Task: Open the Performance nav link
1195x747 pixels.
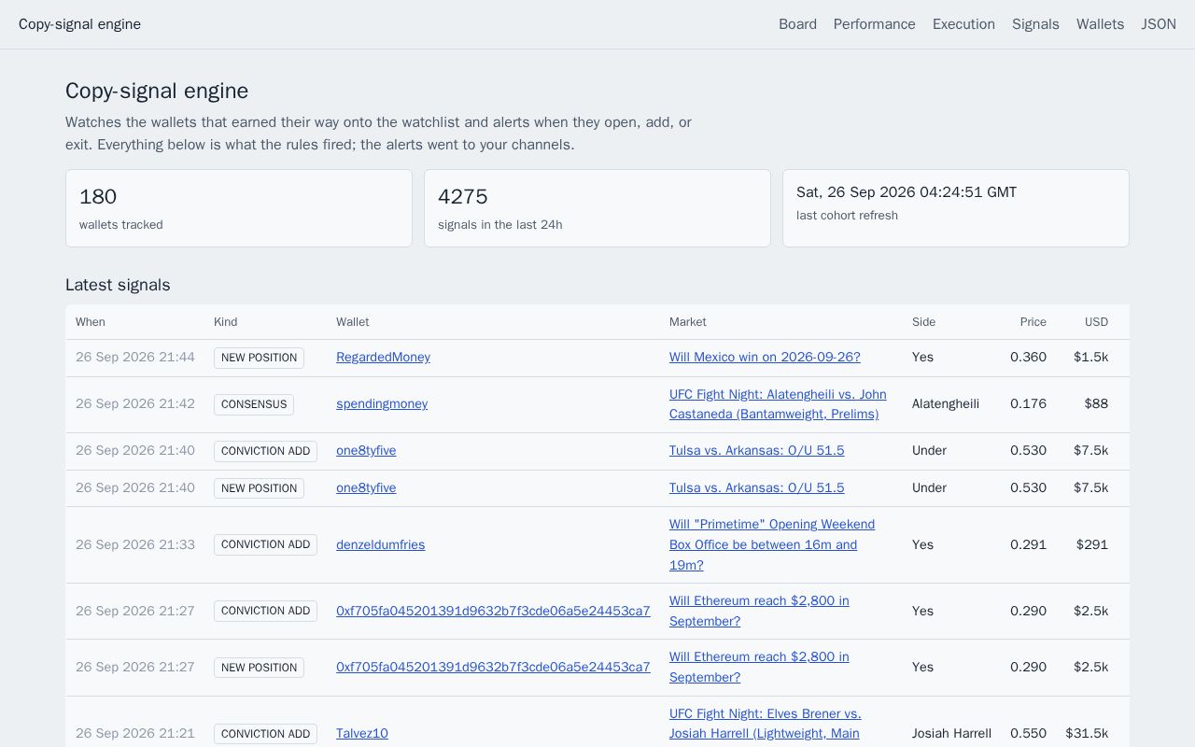Action: tap(874, 24)
